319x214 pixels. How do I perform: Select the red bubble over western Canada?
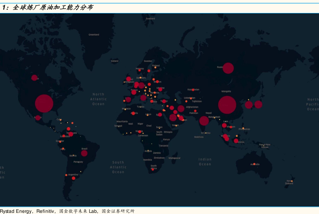(34, 78)
